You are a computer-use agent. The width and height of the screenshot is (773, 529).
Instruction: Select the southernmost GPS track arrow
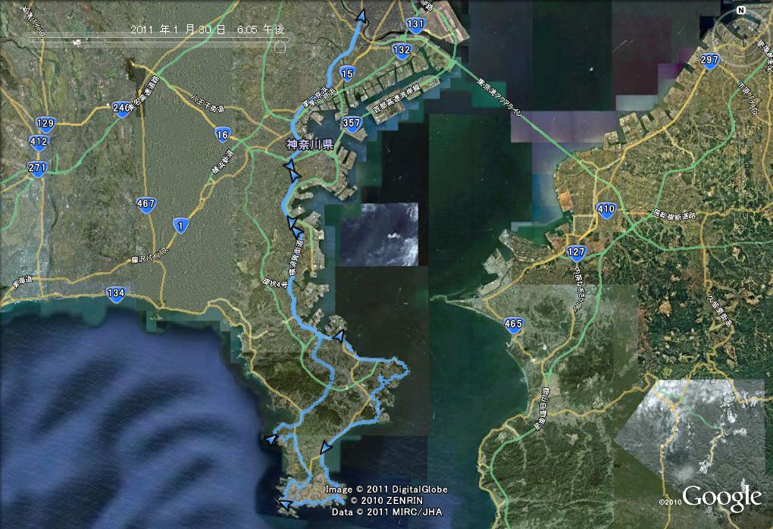coord(284,502)
